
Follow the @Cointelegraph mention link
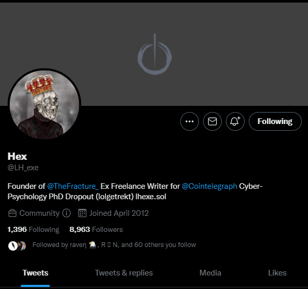pos(209,186)
